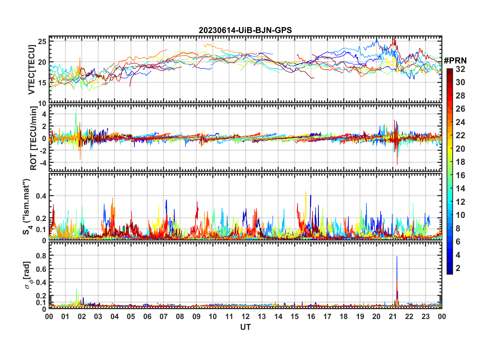491x343 pixels.
Task: Click the "25" tick on the VTEC axis
Action: coord(42,42)
